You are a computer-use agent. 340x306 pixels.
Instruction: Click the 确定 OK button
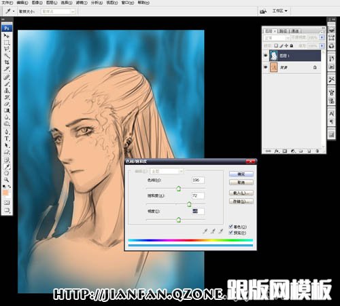241,174
